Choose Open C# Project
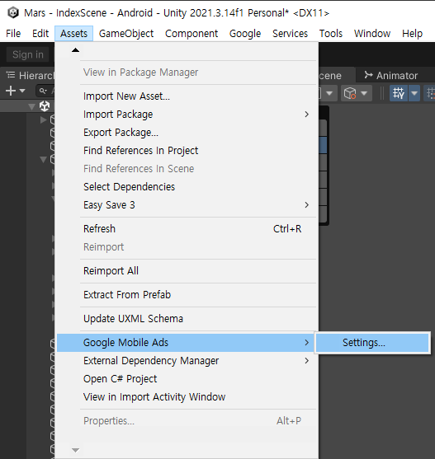 coord(187,379)
